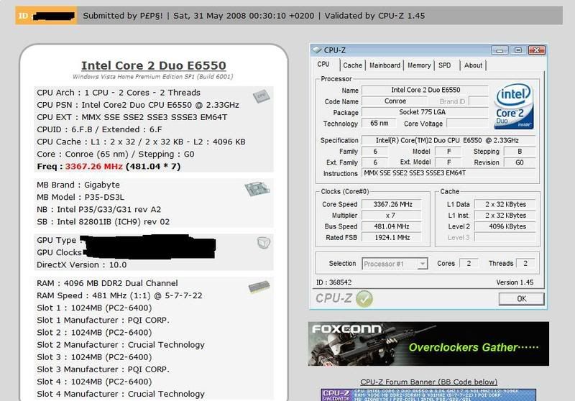Click the Intel Core 2 Duo logo

513,106
